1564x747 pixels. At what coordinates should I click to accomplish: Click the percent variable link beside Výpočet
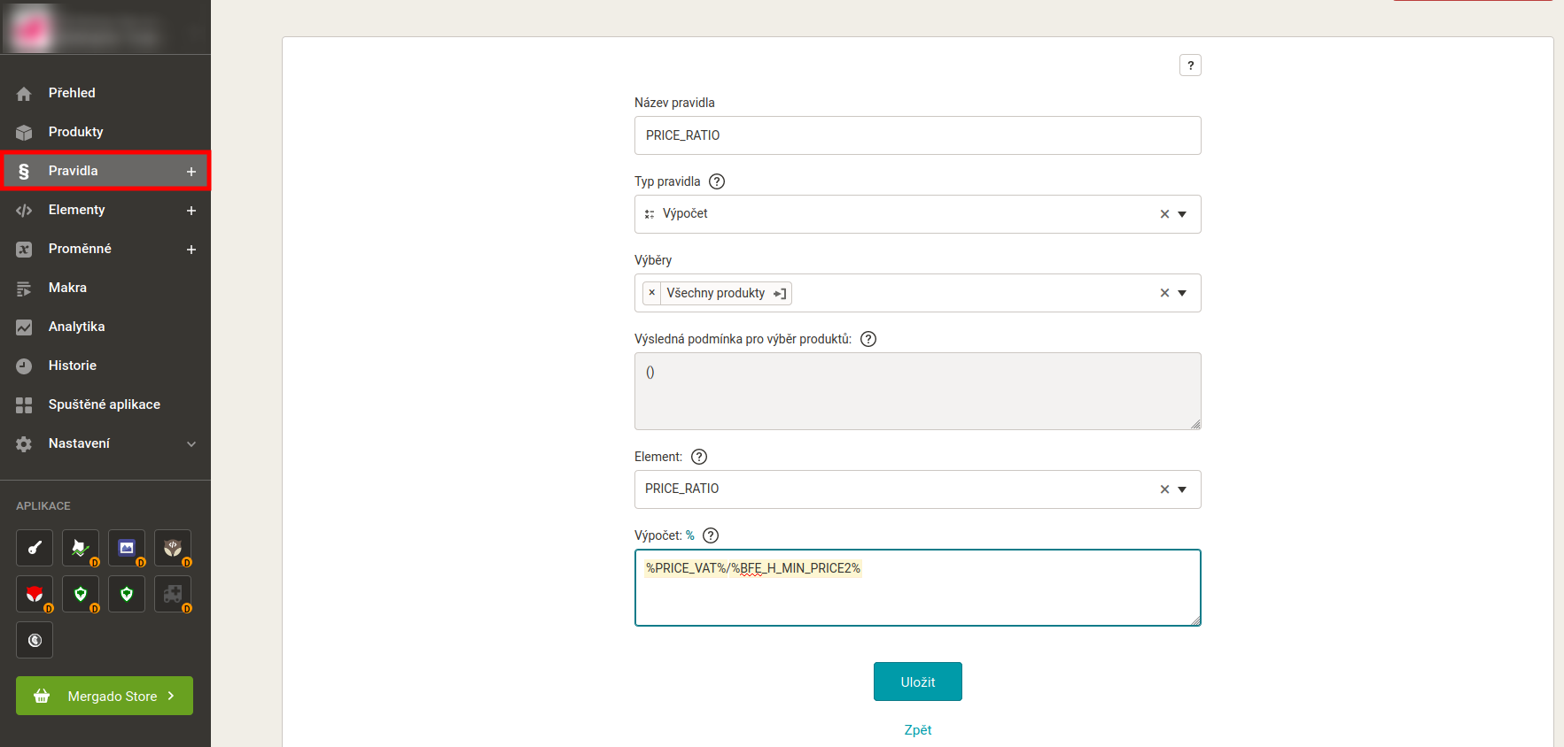coord(690,535)
